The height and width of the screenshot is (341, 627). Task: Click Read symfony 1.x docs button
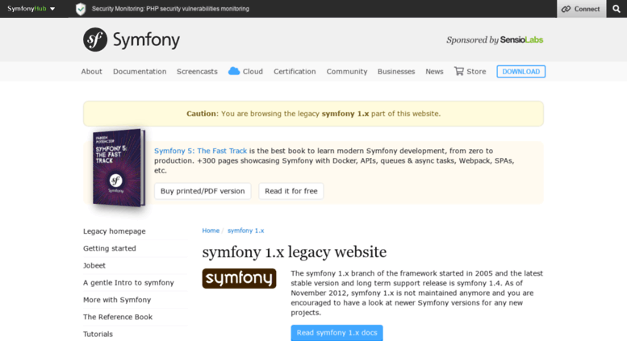336,333
